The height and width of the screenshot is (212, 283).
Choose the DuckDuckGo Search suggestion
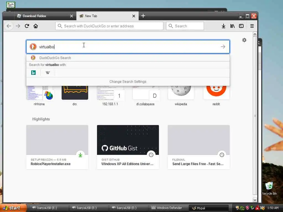128,58
